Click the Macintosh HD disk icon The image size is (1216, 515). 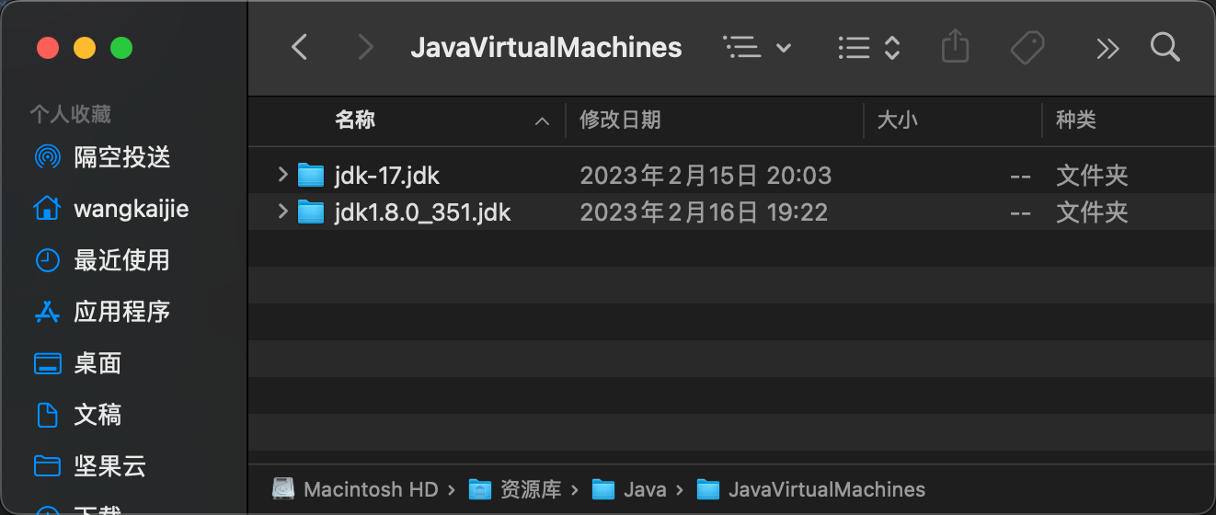tap(283, 489)
